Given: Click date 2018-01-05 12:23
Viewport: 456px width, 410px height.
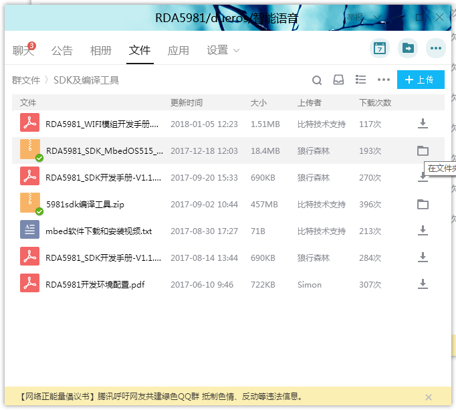Looking at the screenshot, I should [204, 124].
